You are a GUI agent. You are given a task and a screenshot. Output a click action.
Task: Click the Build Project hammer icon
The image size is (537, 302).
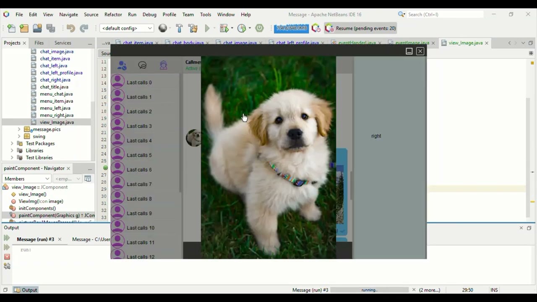(179, 28)
